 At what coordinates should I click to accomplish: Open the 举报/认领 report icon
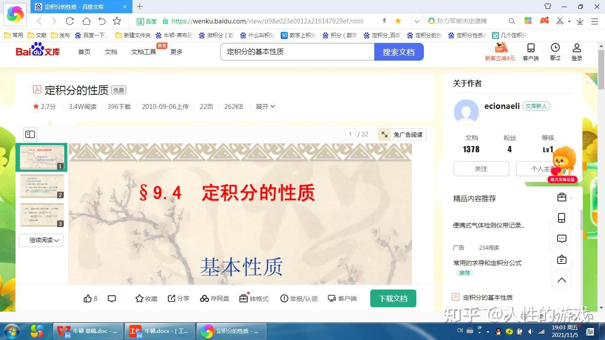click(299, 298)
